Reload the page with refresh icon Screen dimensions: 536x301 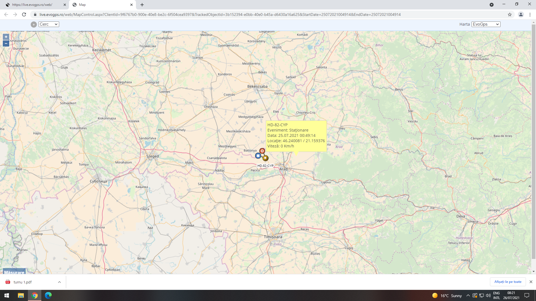click(x=24, y=14)
